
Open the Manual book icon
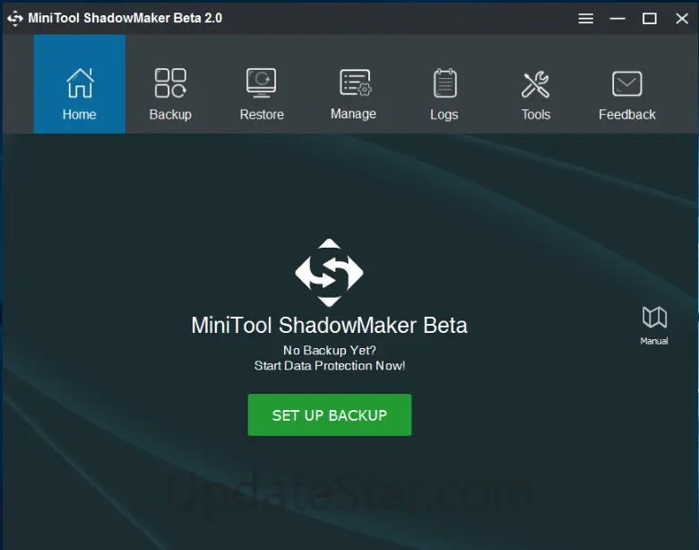tap(654, 326)
